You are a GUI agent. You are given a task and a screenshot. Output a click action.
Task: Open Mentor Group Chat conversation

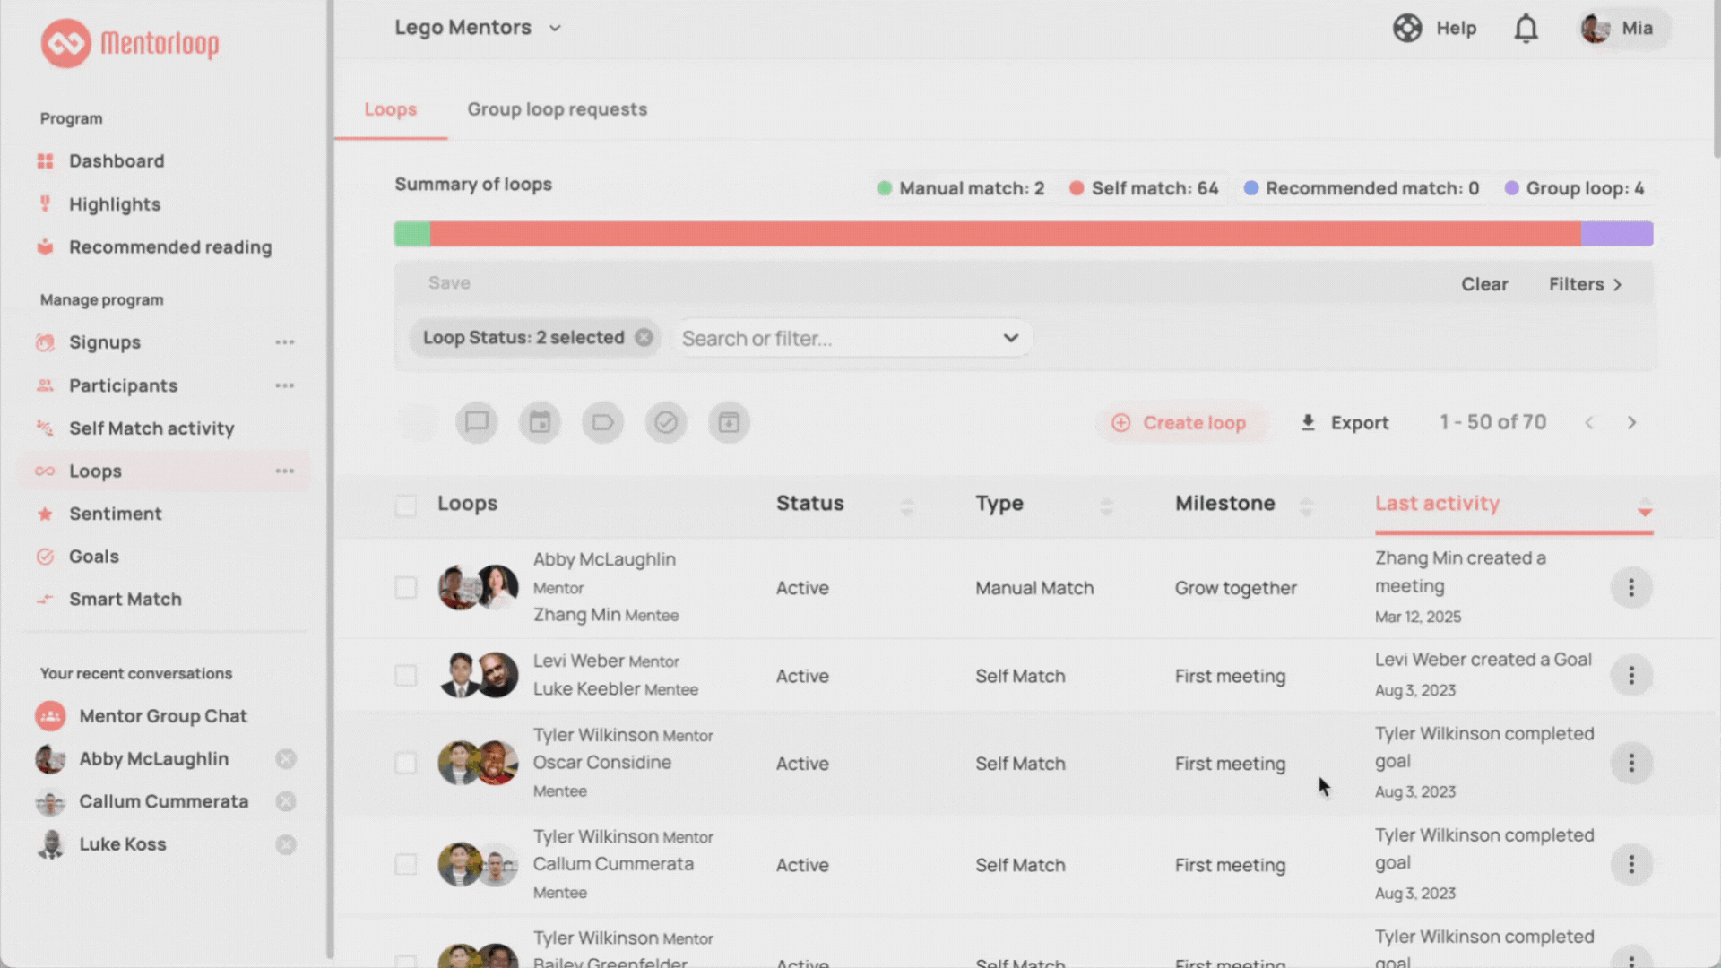click(163, 716)
